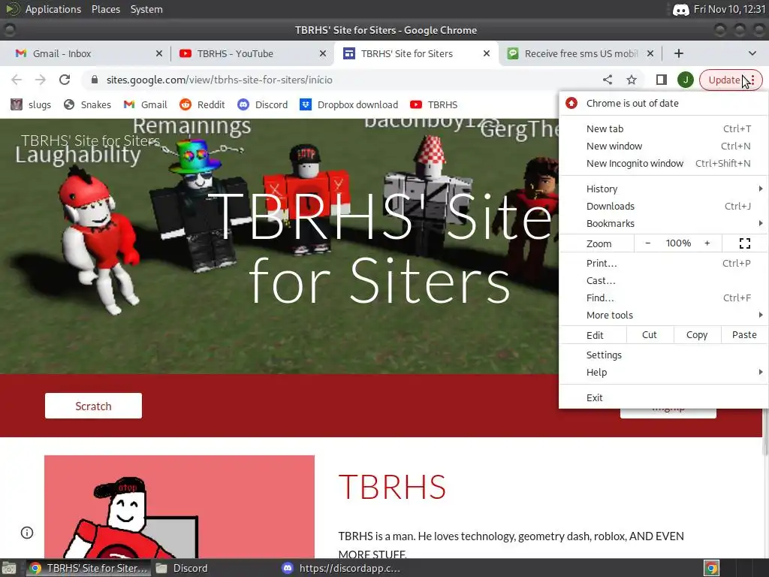Click the browser back arrow
Image resolution: width=769 pixels, height=577 pixels.
[17, 80]
